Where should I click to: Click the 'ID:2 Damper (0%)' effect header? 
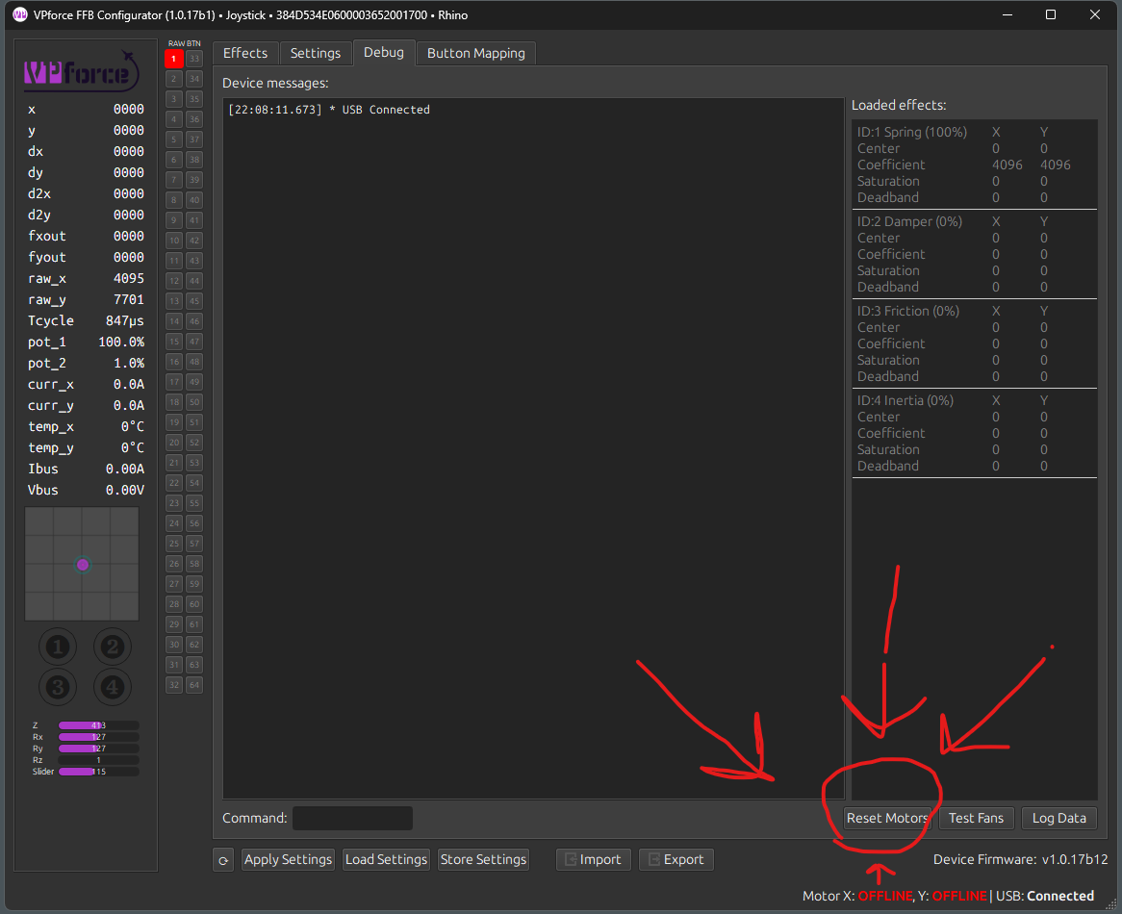909,221
